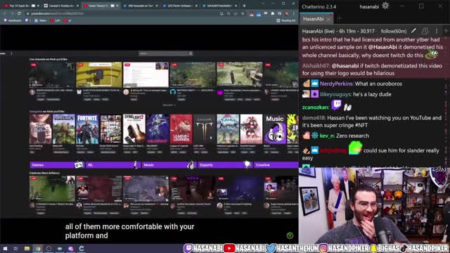The image size is (450, 253).
Task: Reload the page in Chrome
Action: tap(19, 13)
